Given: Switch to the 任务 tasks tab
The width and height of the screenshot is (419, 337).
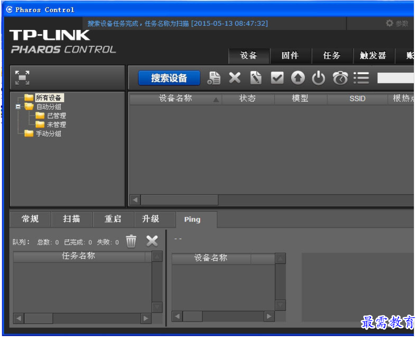Looking at the screenshot, I should pos(332,56).
